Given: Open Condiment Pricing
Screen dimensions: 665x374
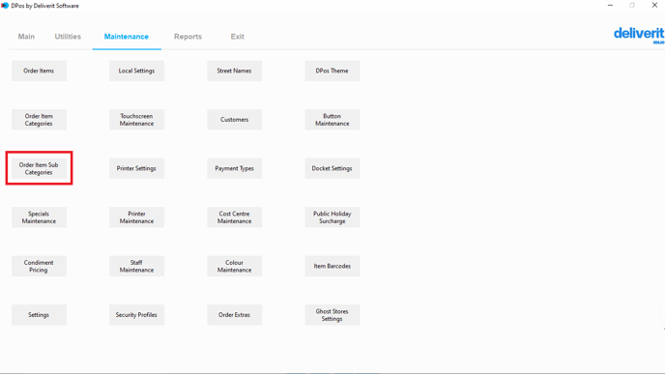Looking at the screenshot, I should click(39, 266).
